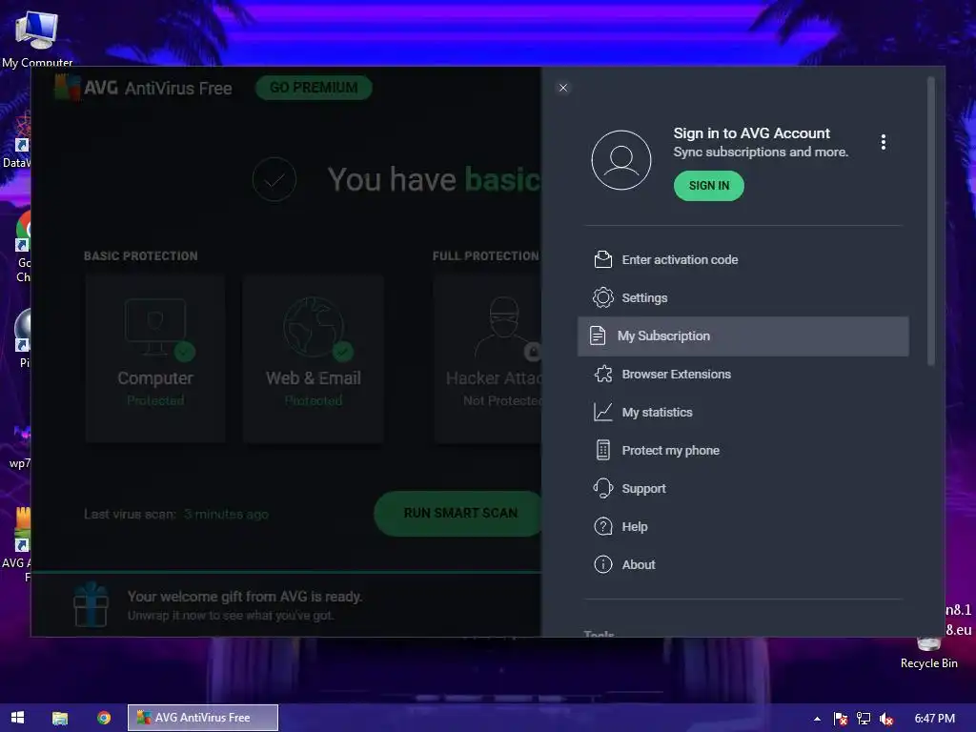The height and width of the screenshot is (732, 976).
Task: Open the Windows Start button
Action: [17, 718]
